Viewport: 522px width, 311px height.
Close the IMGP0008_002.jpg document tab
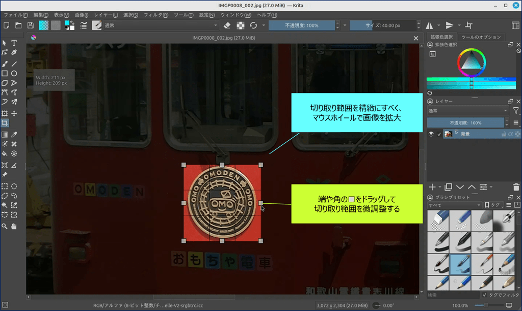pyautogui.click(x=415, y=38)
